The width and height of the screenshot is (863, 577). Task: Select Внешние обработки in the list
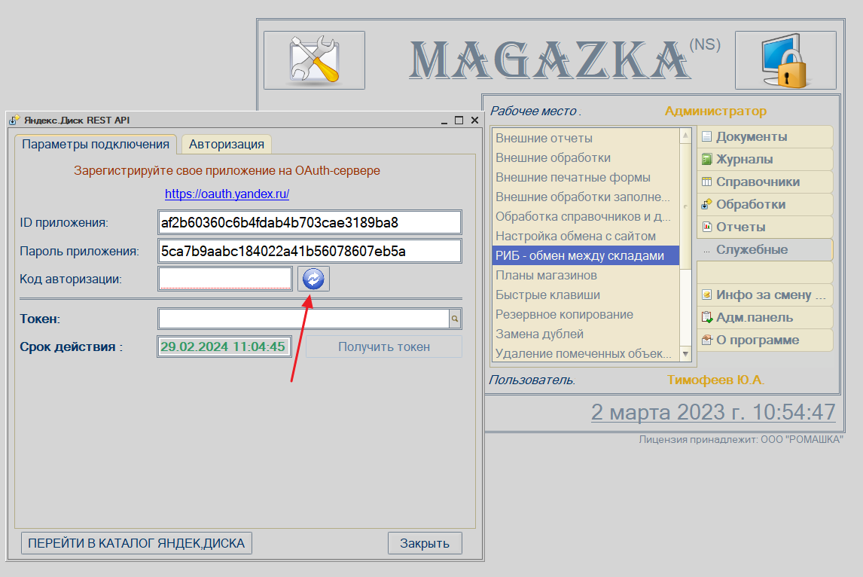[586, 158]
